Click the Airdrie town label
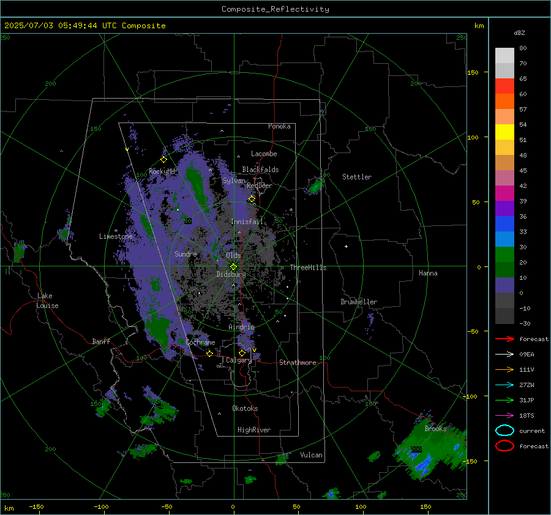551x515 pixels. [x=241, y=327]
